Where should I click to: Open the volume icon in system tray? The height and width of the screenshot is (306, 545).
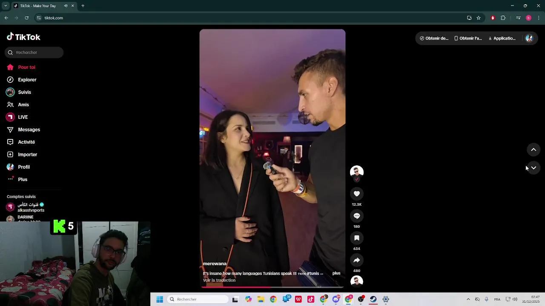click(515, 299)
